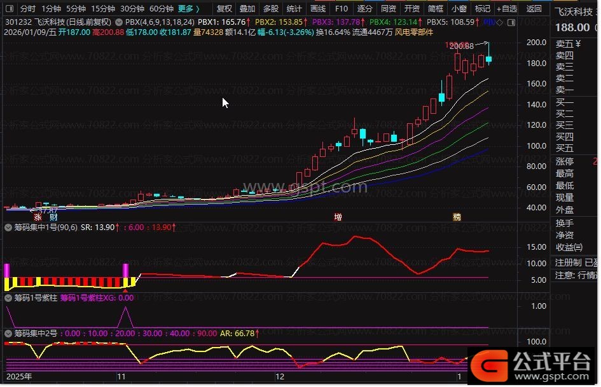Toggle the 小窗 mini window

pyautogui.click(x=459, y=9)
